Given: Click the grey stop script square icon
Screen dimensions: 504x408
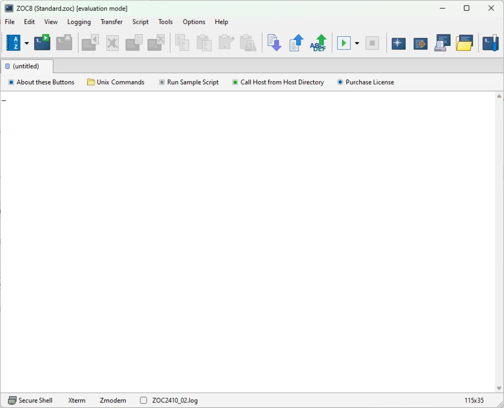Looking at the screenshot, I should (x=372, y=43).
